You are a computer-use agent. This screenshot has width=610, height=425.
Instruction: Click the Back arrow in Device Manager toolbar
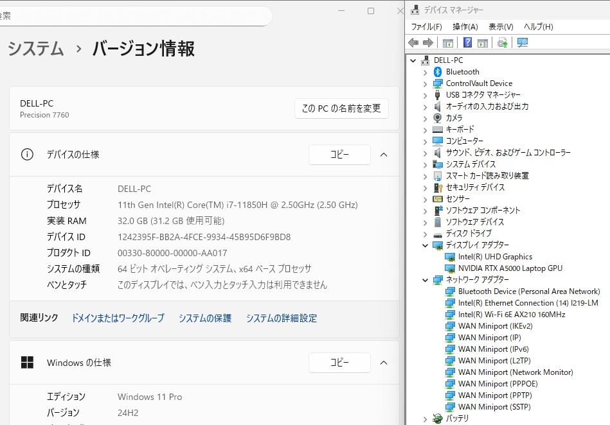tap(413, 43)
